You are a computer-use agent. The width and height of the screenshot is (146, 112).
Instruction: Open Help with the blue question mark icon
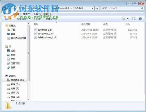coord(140,19)
